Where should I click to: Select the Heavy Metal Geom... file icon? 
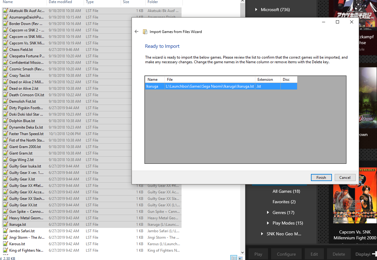point(5,218)
